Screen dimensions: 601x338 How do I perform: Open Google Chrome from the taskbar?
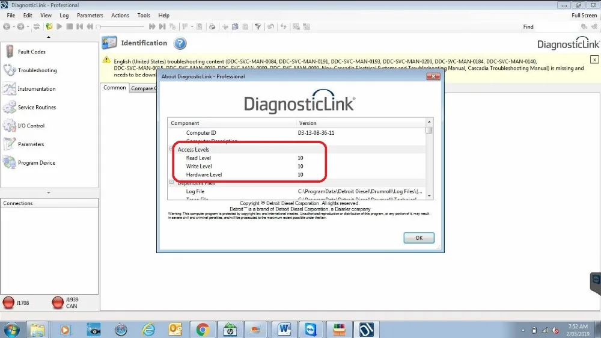tap(203, 330)
